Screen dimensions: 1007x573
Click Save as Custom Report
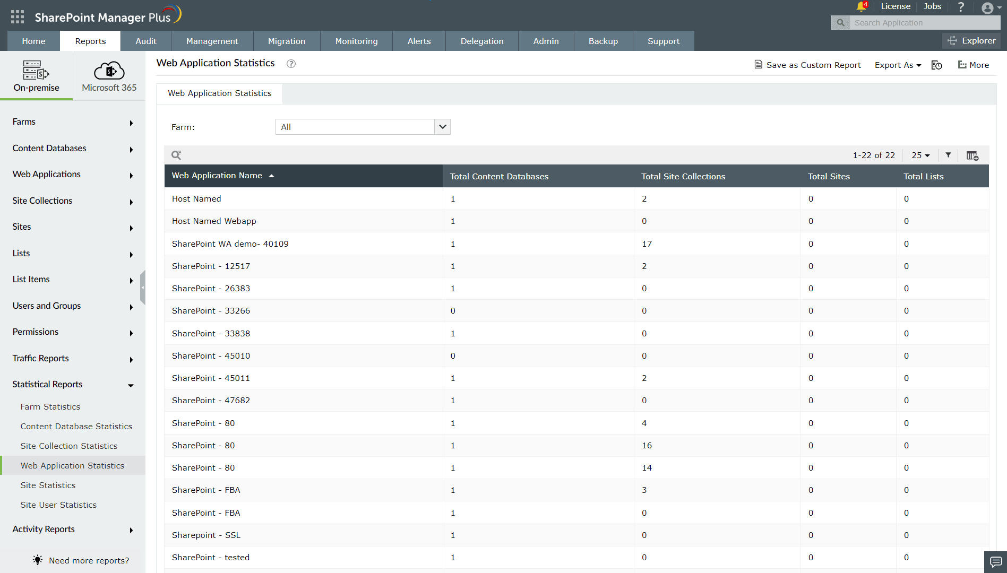(807, 65)
